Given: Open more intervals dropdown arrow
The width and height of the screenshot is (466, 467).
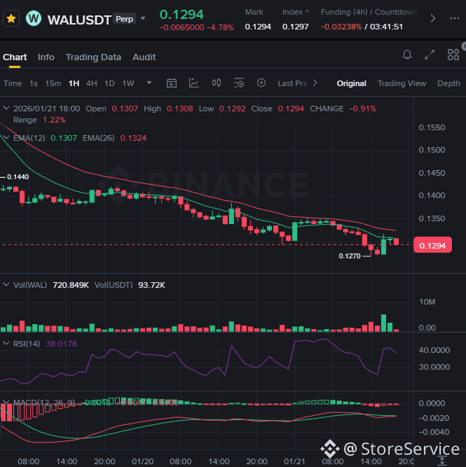Looking at the screenshot, I should 149,83.
